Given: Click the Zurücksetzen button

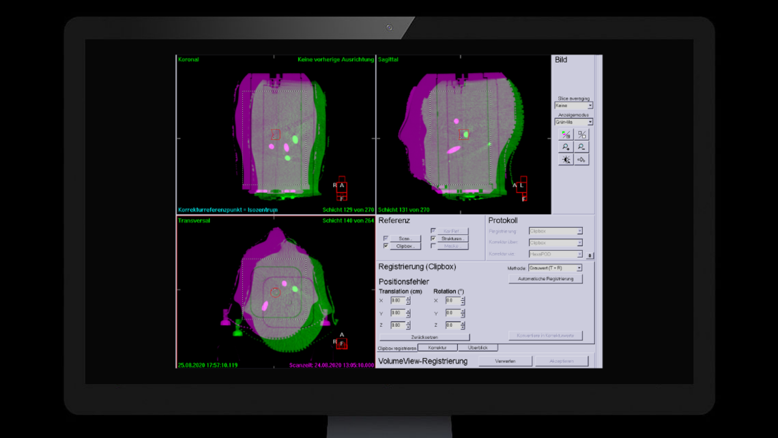Looking at the screenshot, I should (x=424, y=336).
